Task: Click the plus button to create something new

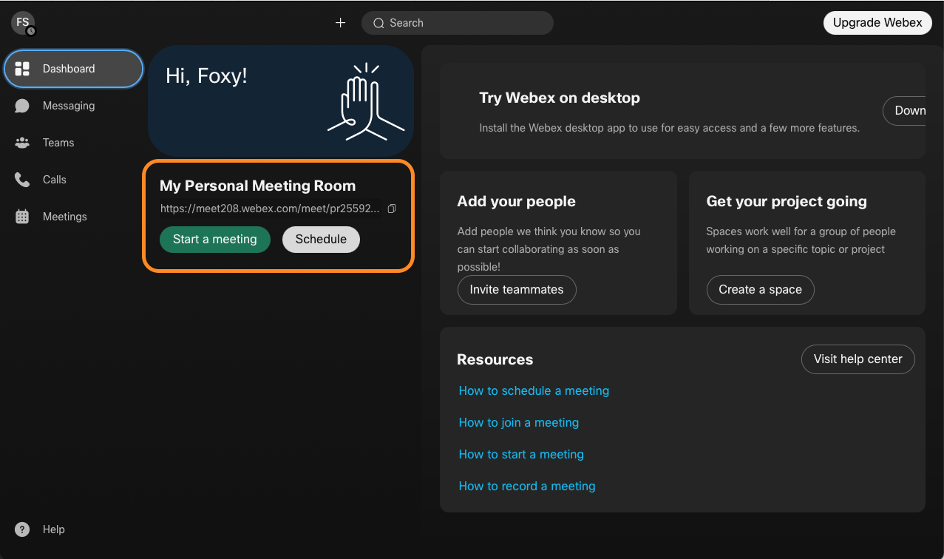Action: 340,22
